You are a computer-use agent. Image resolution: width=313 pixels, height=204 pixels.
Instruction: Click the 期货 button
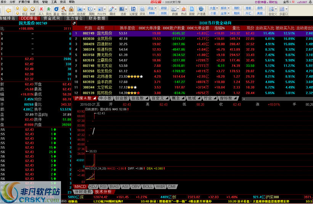(237, 13)
